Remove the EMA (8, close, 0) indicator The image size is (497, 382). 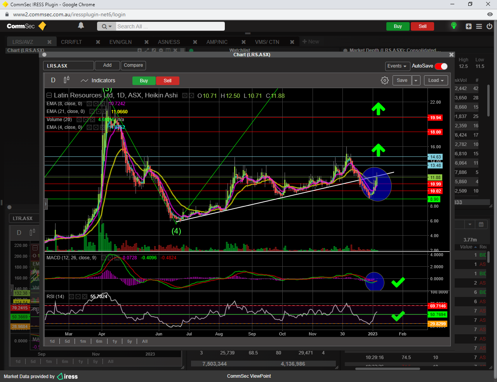[102, 104]
